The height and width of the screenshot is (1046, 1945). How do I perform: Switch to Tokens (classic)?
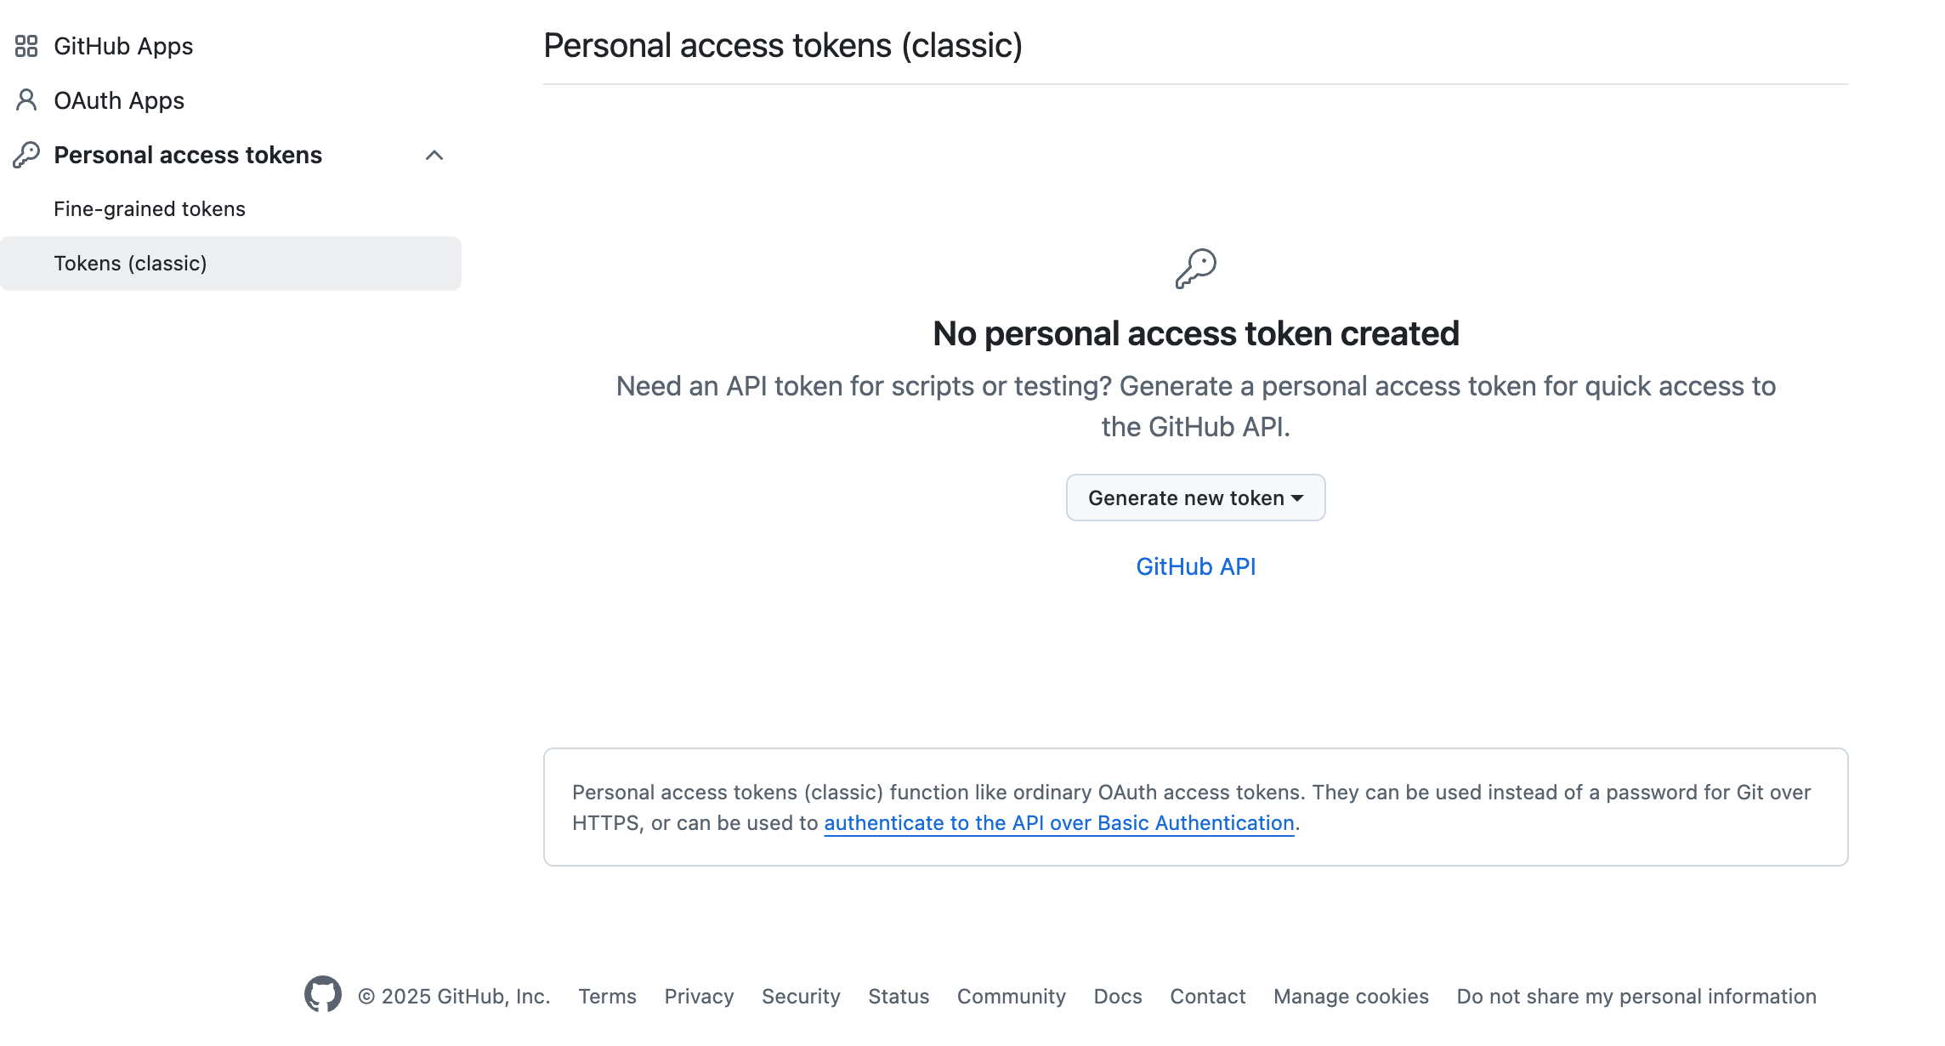130,263
